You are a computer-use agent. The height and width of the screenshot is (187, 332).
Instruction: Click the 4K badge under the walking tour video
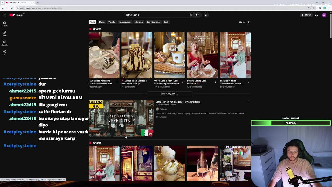tap(157, 117)
